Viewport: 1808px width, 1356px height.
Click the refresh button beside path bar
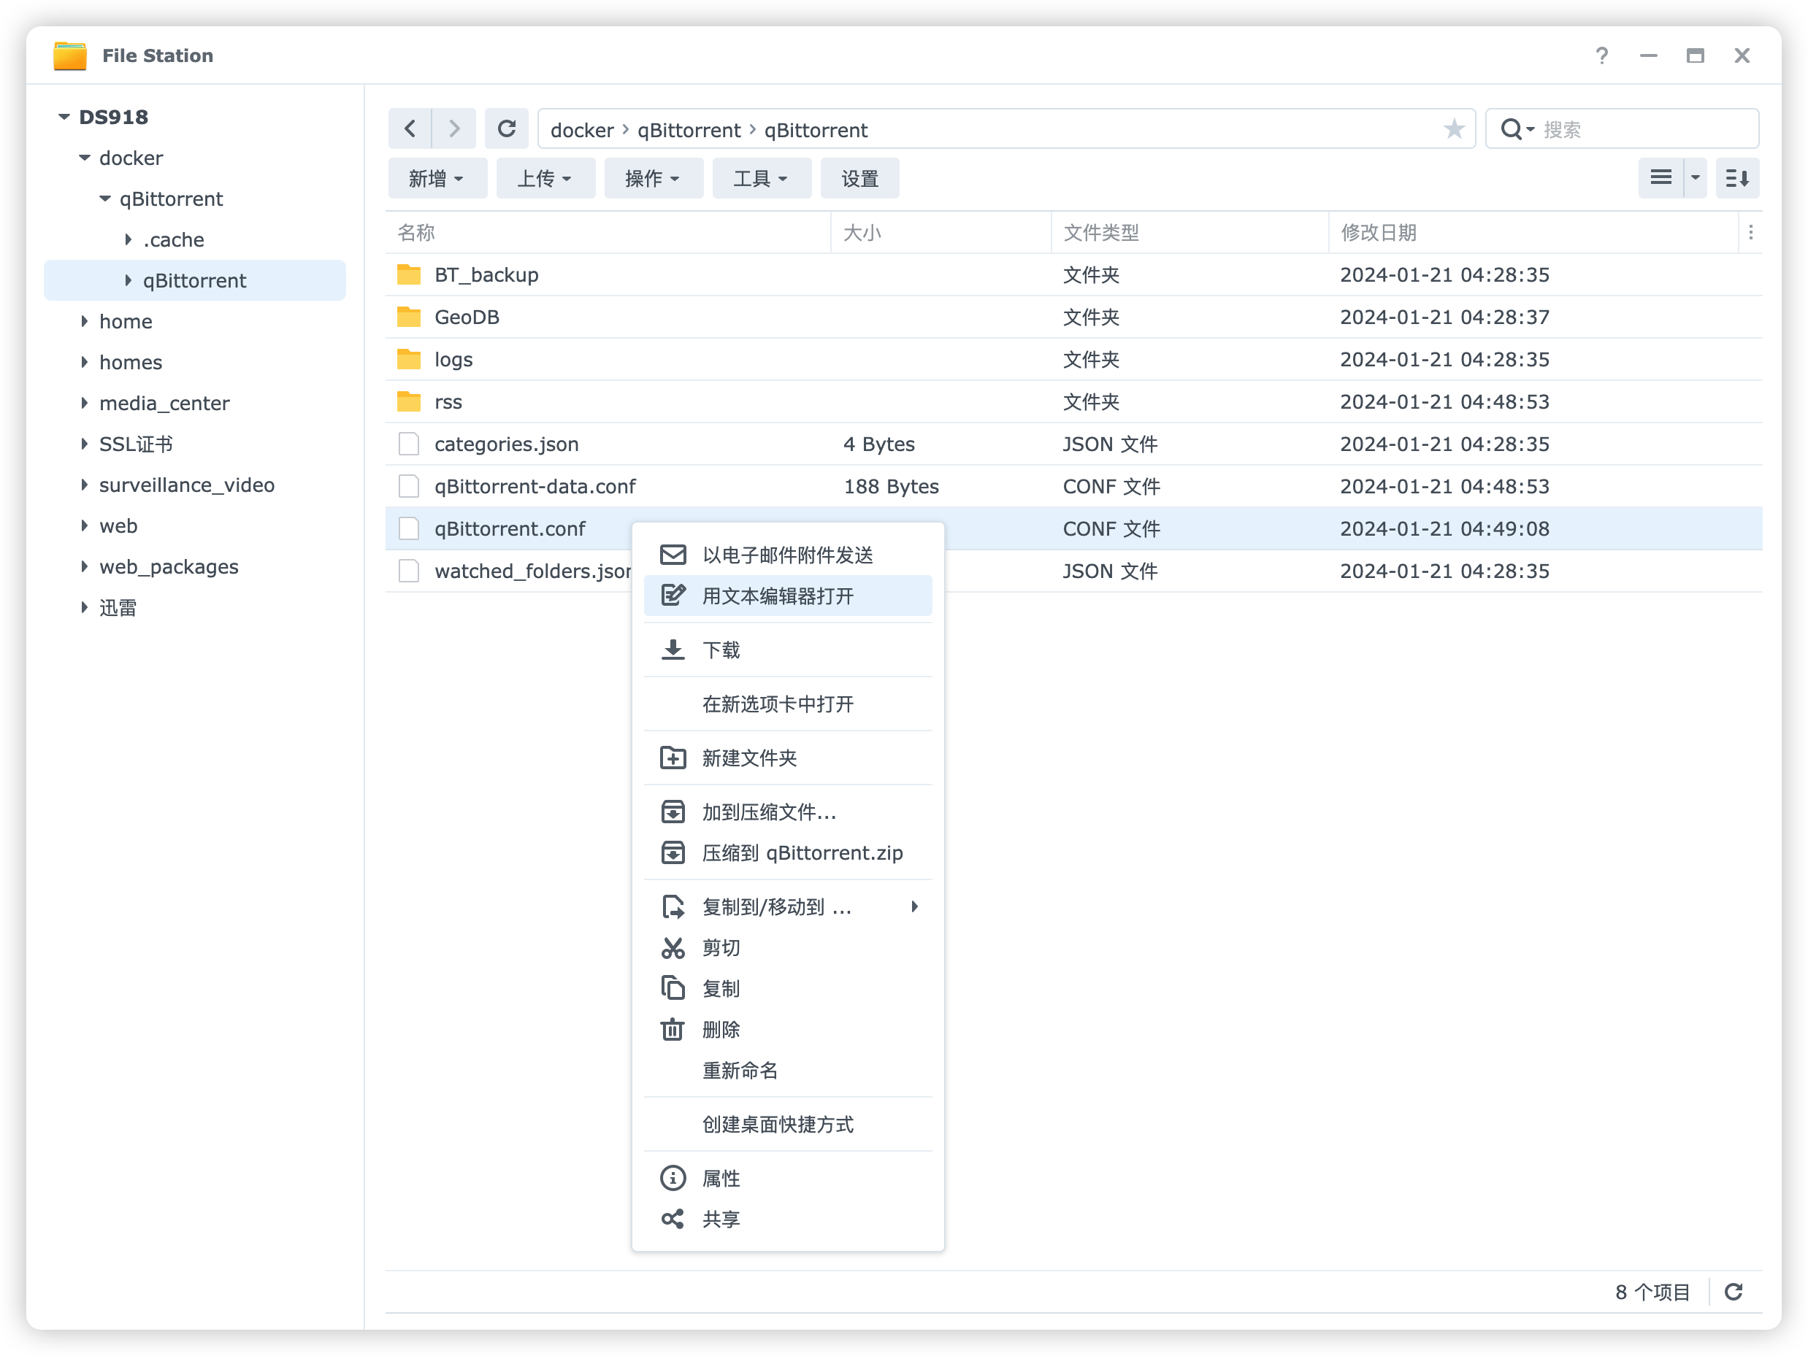507,129
